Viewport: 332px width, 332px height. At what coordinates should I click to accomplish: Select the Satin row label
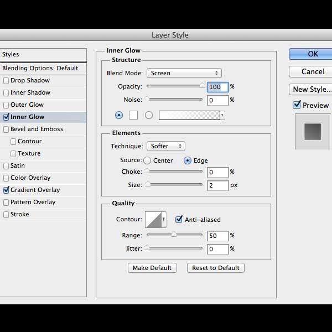click(18, 165)
